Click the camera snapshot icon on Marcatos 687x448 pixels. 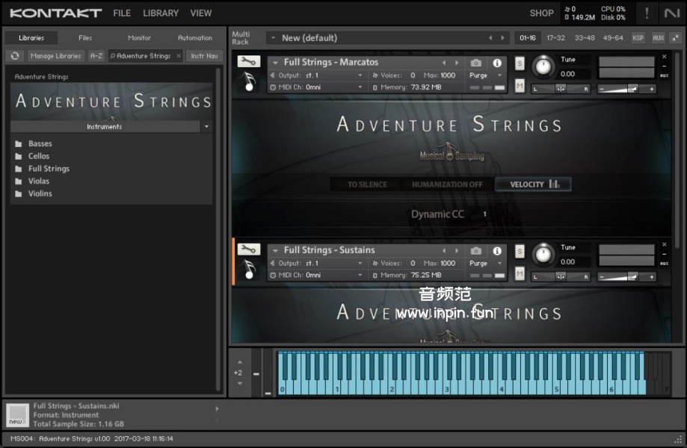click(x=476, y=63)
